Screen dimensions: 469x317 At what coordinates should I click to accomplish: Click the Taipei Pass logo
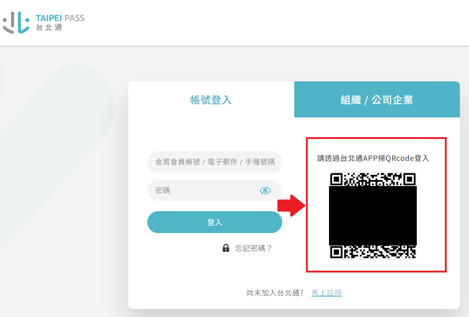(44, 23)
